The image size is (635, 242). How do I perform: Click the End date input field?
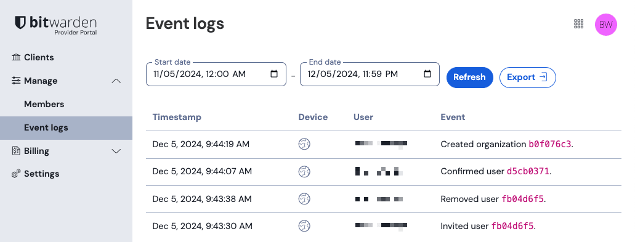click(370, 74)
